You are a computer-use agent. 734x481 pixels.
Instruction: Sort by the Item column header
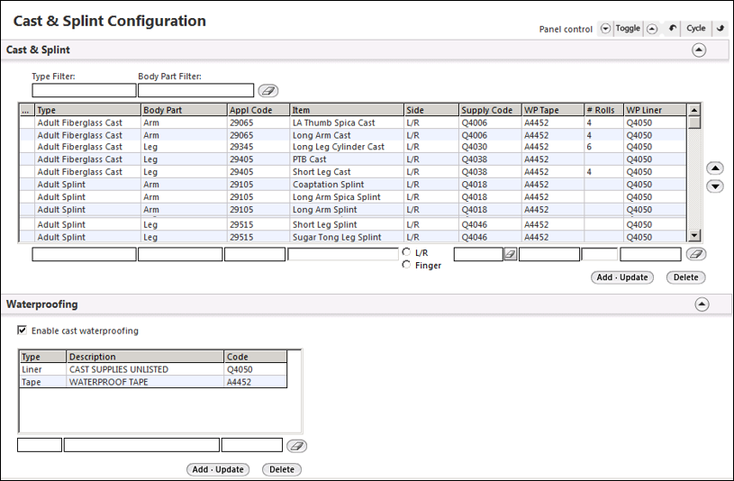[x=347, y=110]
